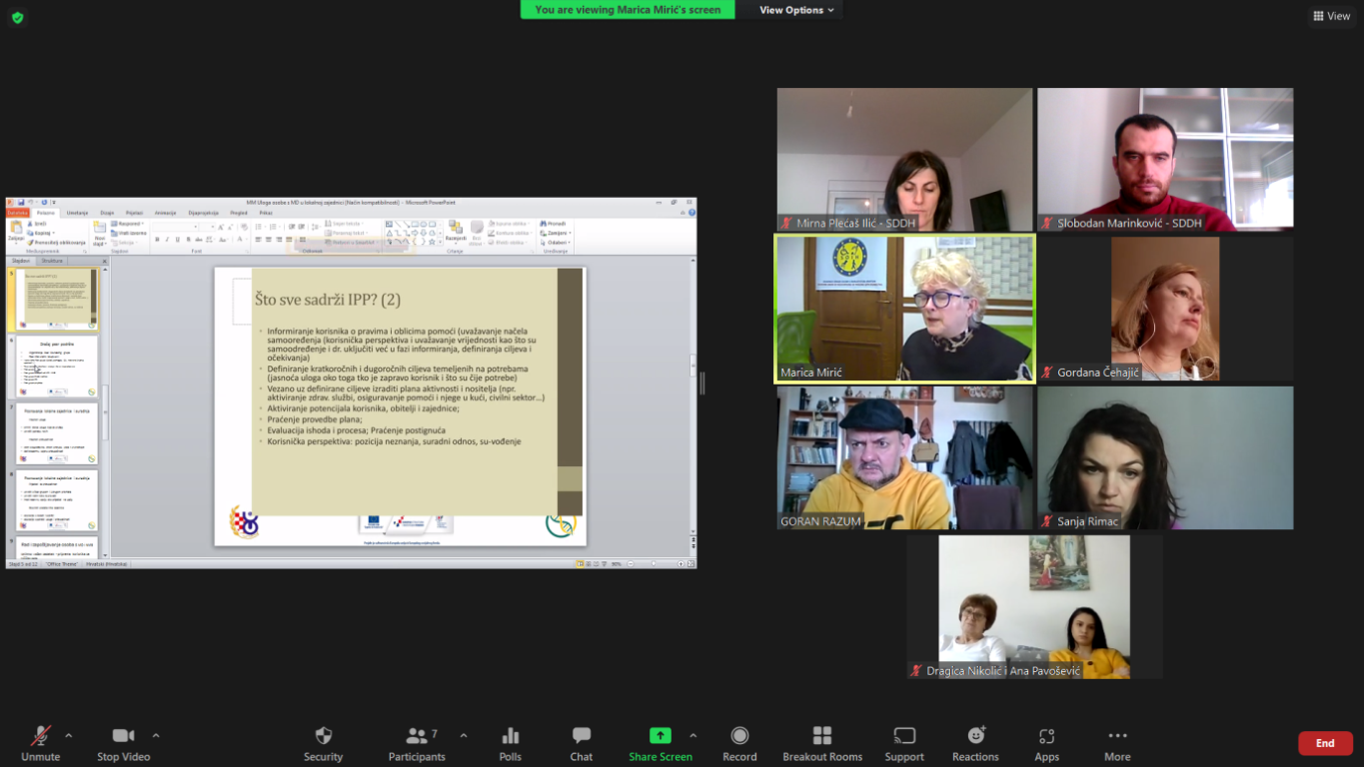Click the Support button
Screen dimensions: 1364x767
click(x=903, y=737)
